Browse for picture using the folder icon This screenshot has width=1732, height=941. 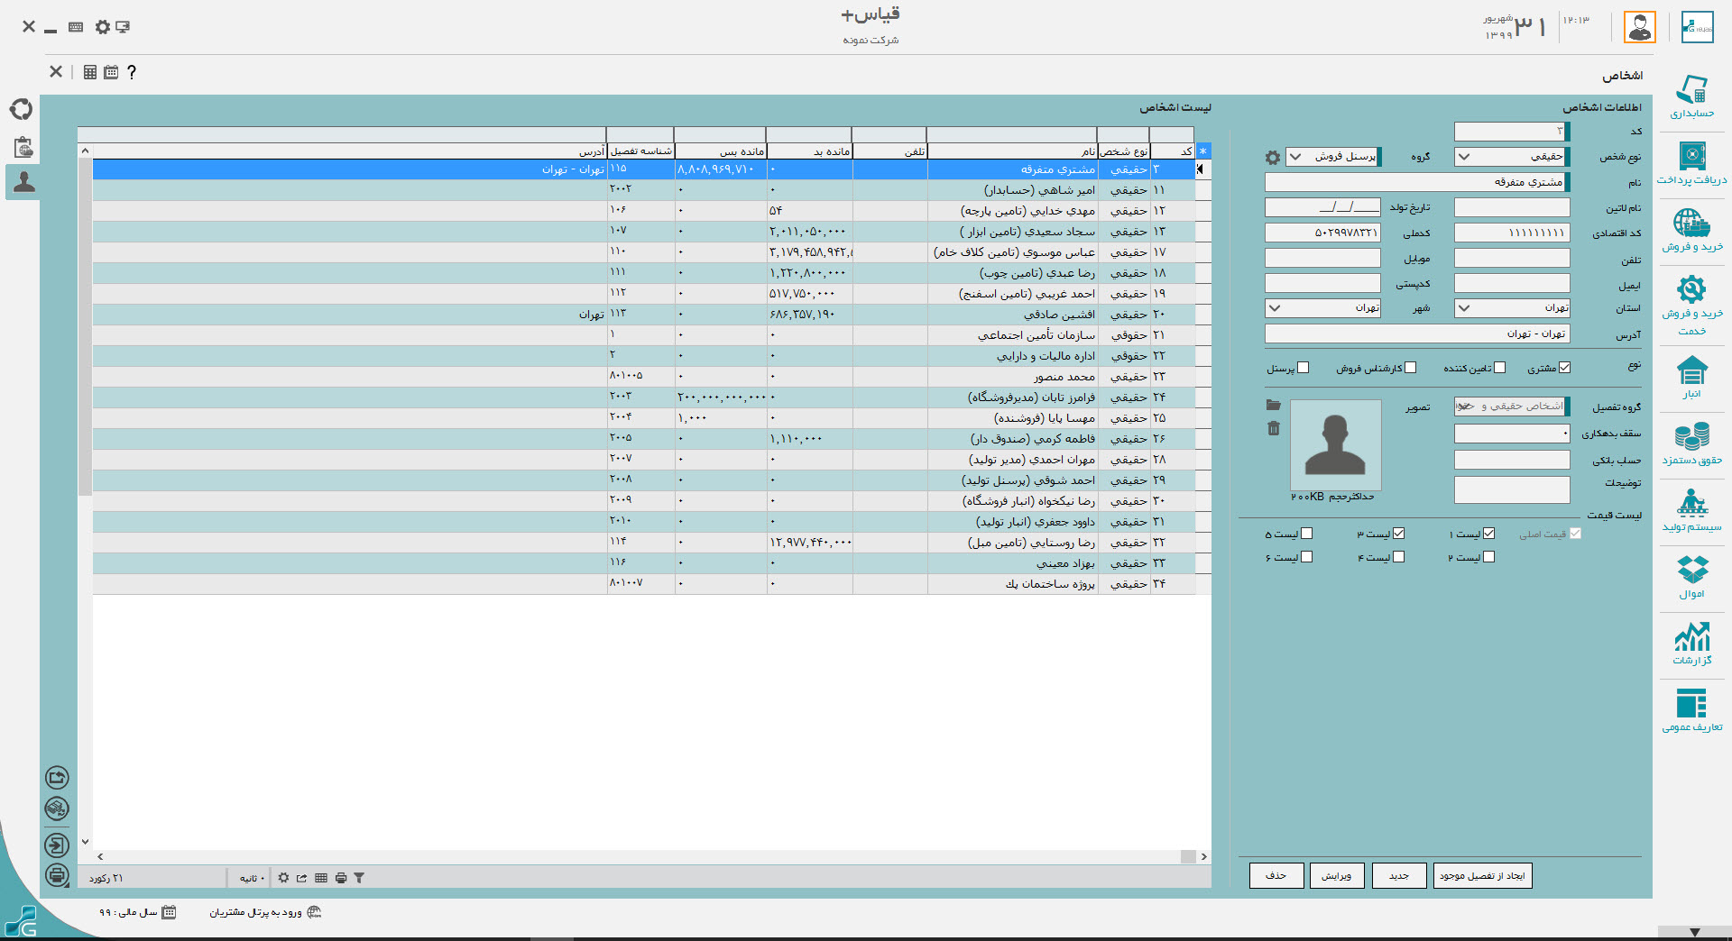[1273, 406]
